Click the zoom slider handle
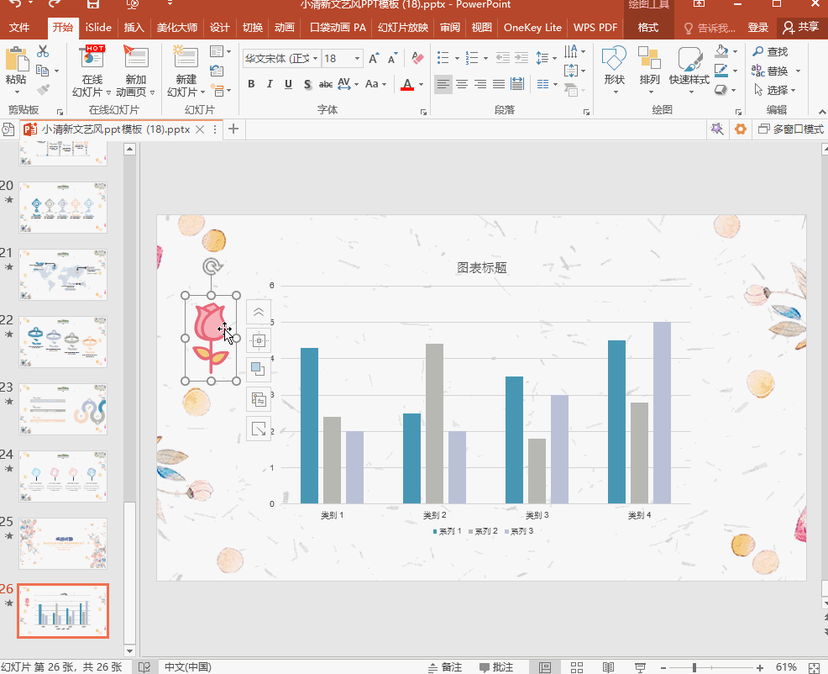Image resolution: width=828 pixels, height=674 pixels. pos(694,667)
